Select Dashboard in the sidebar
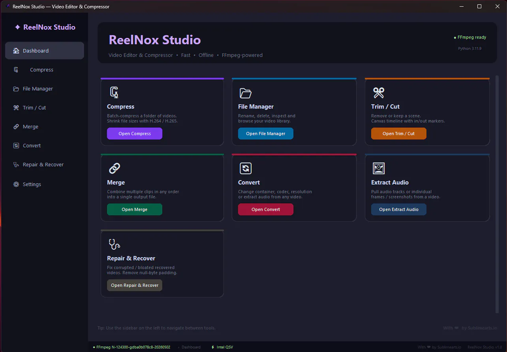Image resolution: width=507 pixels, height=352 pixels. tap(45, 51)
